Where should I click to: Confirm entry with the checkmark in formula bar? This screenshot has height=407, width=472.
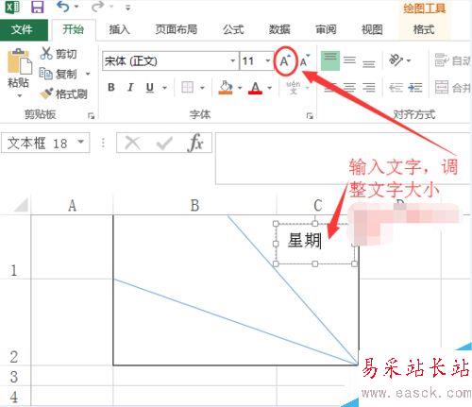pos(164,144)
